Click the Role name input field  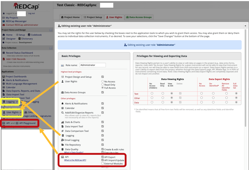pyautogui.click(x=92, y=65)
